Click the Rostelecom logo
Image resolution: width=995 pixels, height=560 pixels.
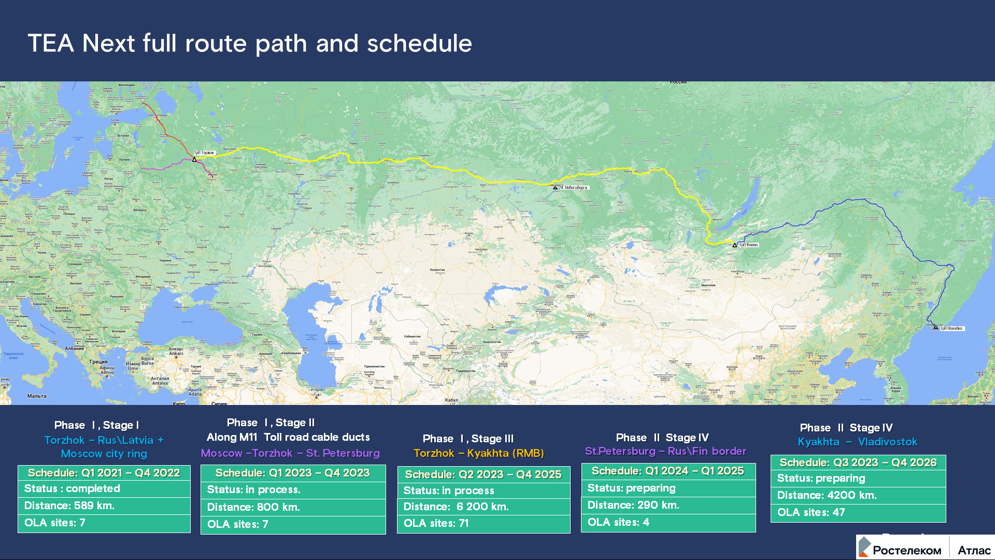coord(900,548)
